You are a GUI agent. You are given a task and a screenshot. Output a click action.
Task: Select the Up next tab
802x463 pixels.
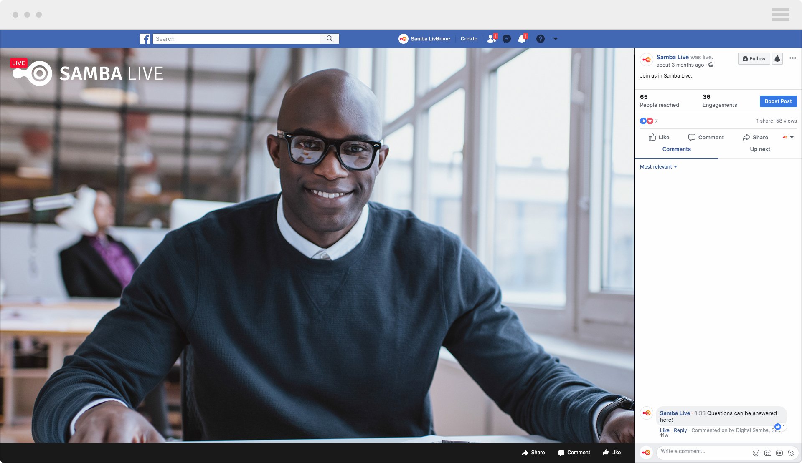(760, 149)
